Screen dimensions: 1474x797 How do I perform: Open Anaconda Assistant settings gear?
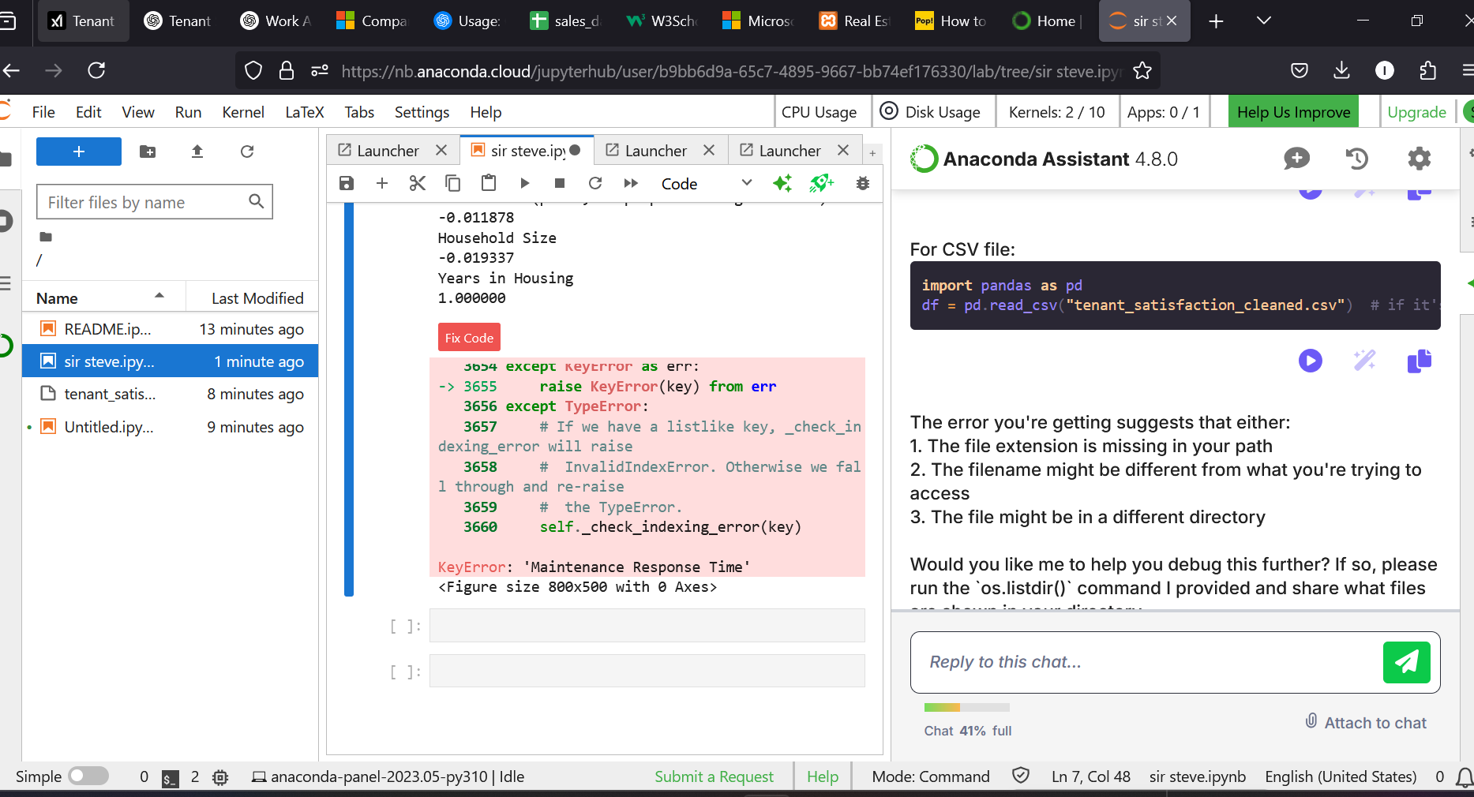(x=1419, y=159)
